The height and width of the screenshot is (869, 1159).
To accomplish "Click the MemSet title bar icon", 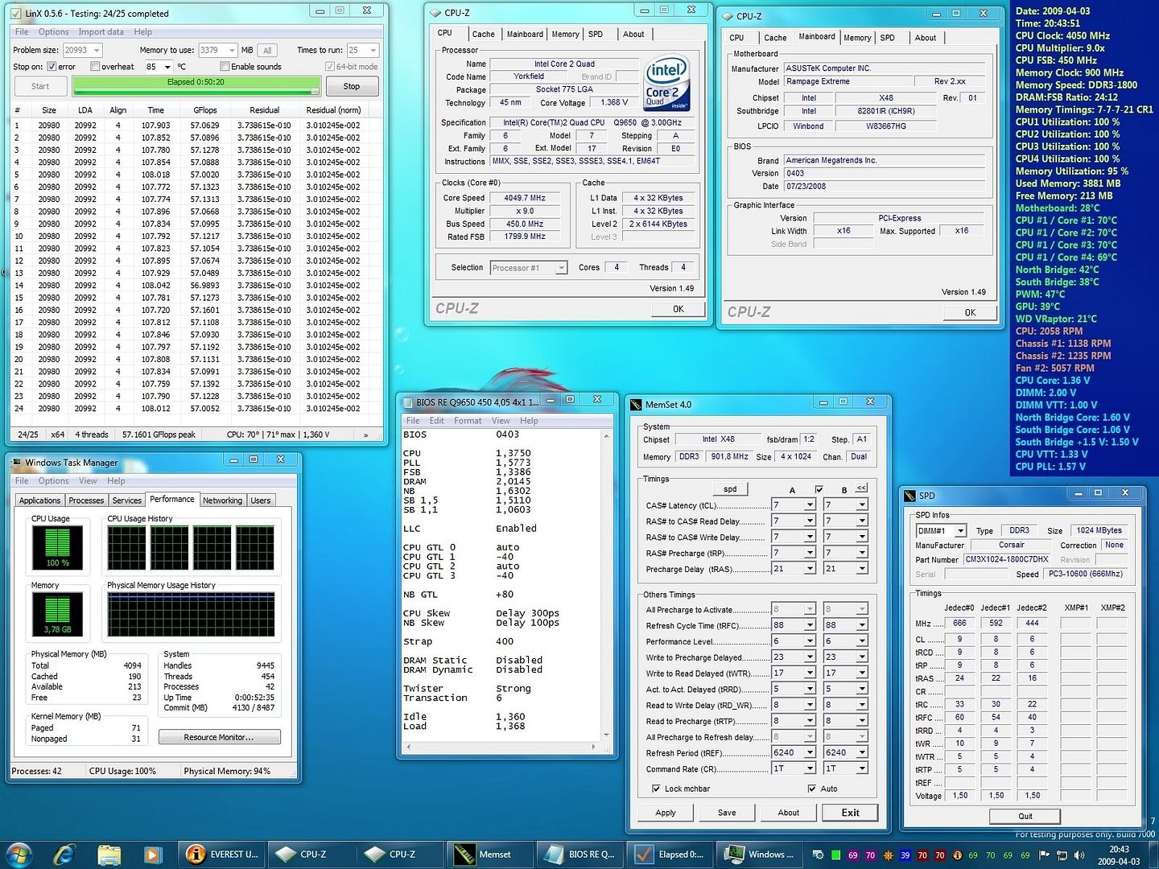I will [x=636, y=405].
